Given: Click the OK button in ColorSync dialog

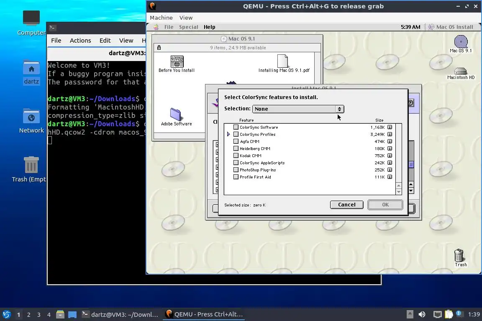Looking at the screenshot, I should click(x=385, y=205).
